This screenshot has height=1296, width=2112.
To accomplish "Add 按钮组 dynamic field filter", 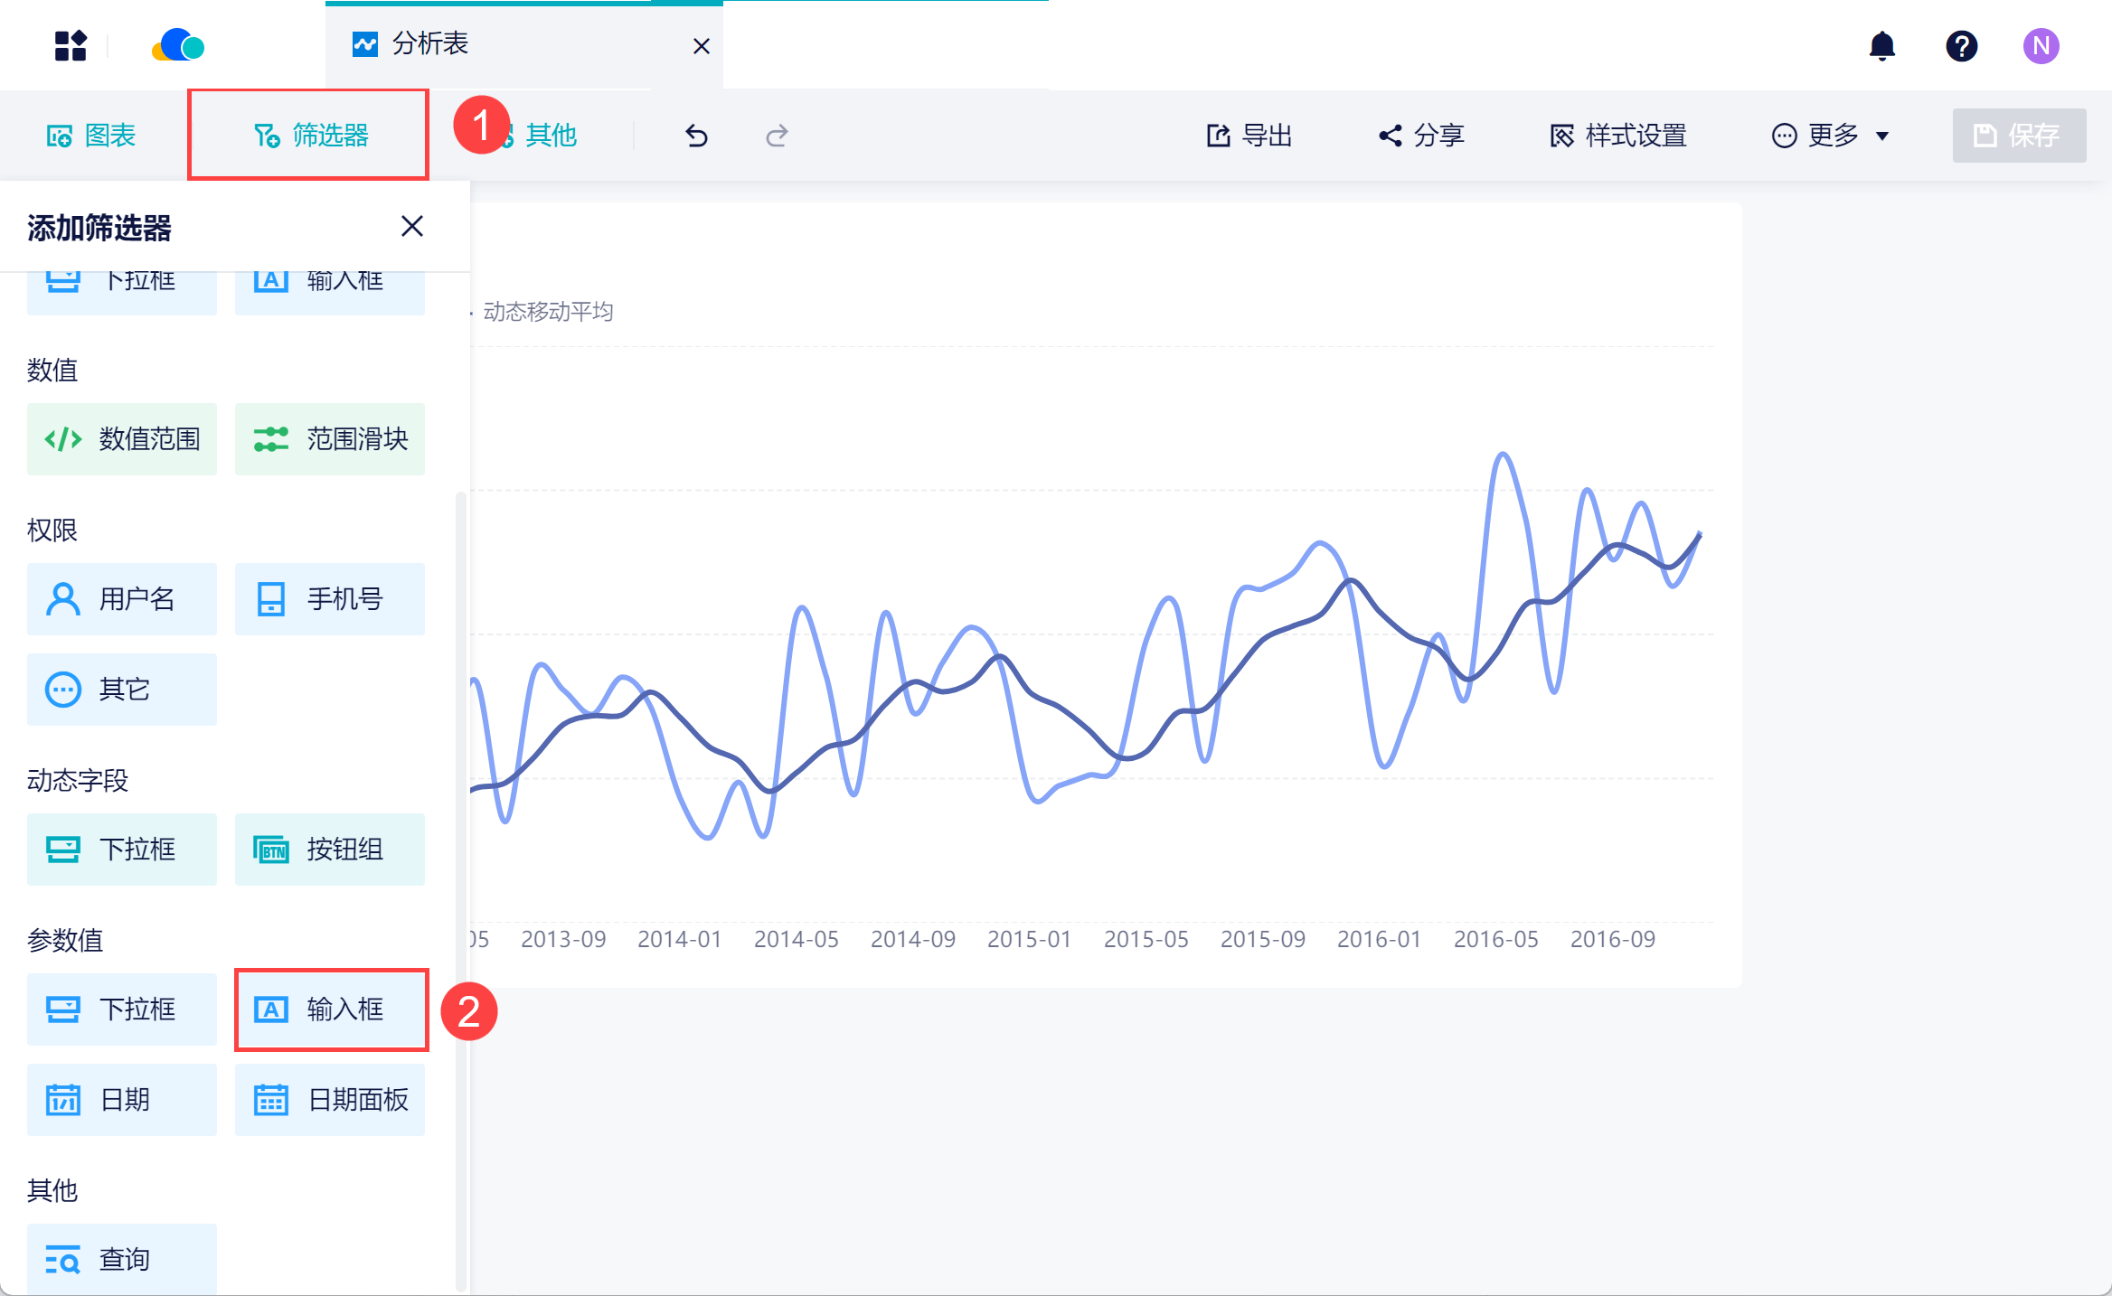I will click(330, 850).
